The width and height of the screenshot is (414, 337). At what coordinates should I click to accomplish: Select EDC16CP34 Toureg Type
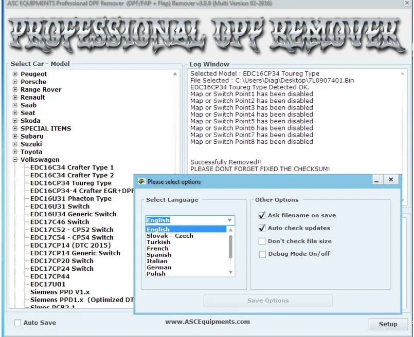[71, 183]
